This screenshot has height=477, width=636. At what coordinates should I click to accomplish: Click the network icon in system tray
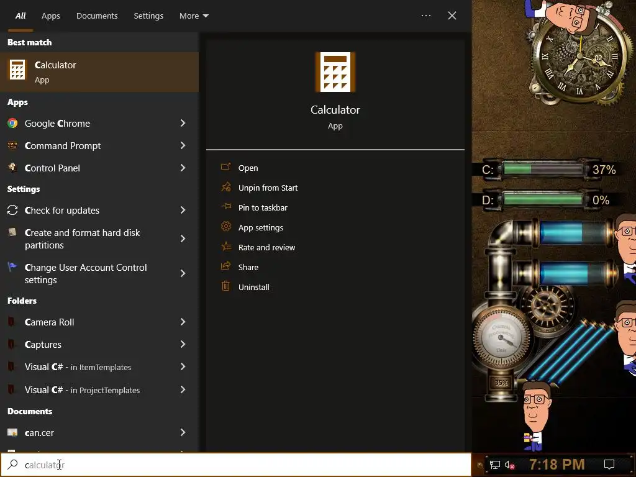[x=495, y=465]
